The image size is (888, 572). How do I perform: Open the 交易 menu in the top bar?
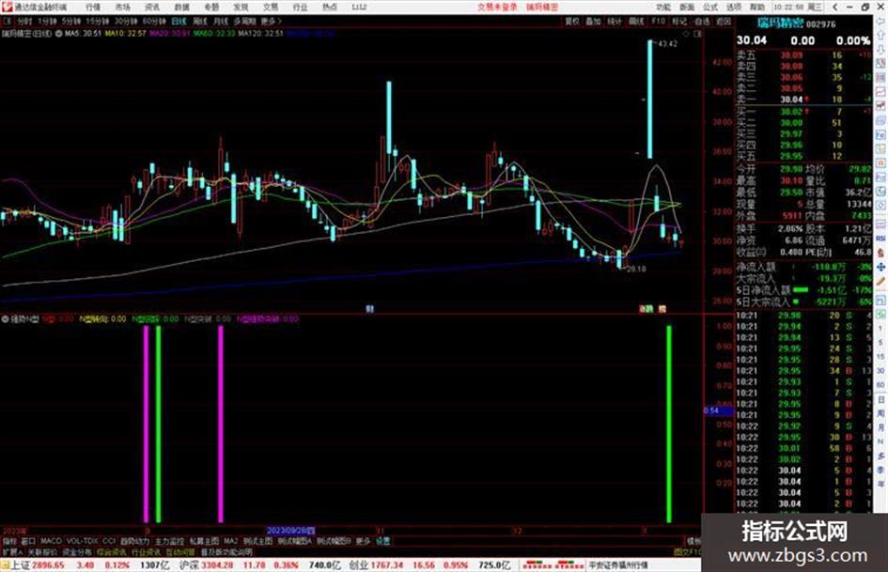click(x=270, y=7)
